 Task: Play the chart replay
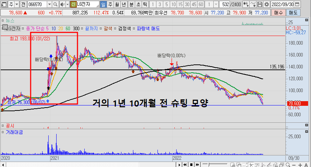click(x=179, y=165)
